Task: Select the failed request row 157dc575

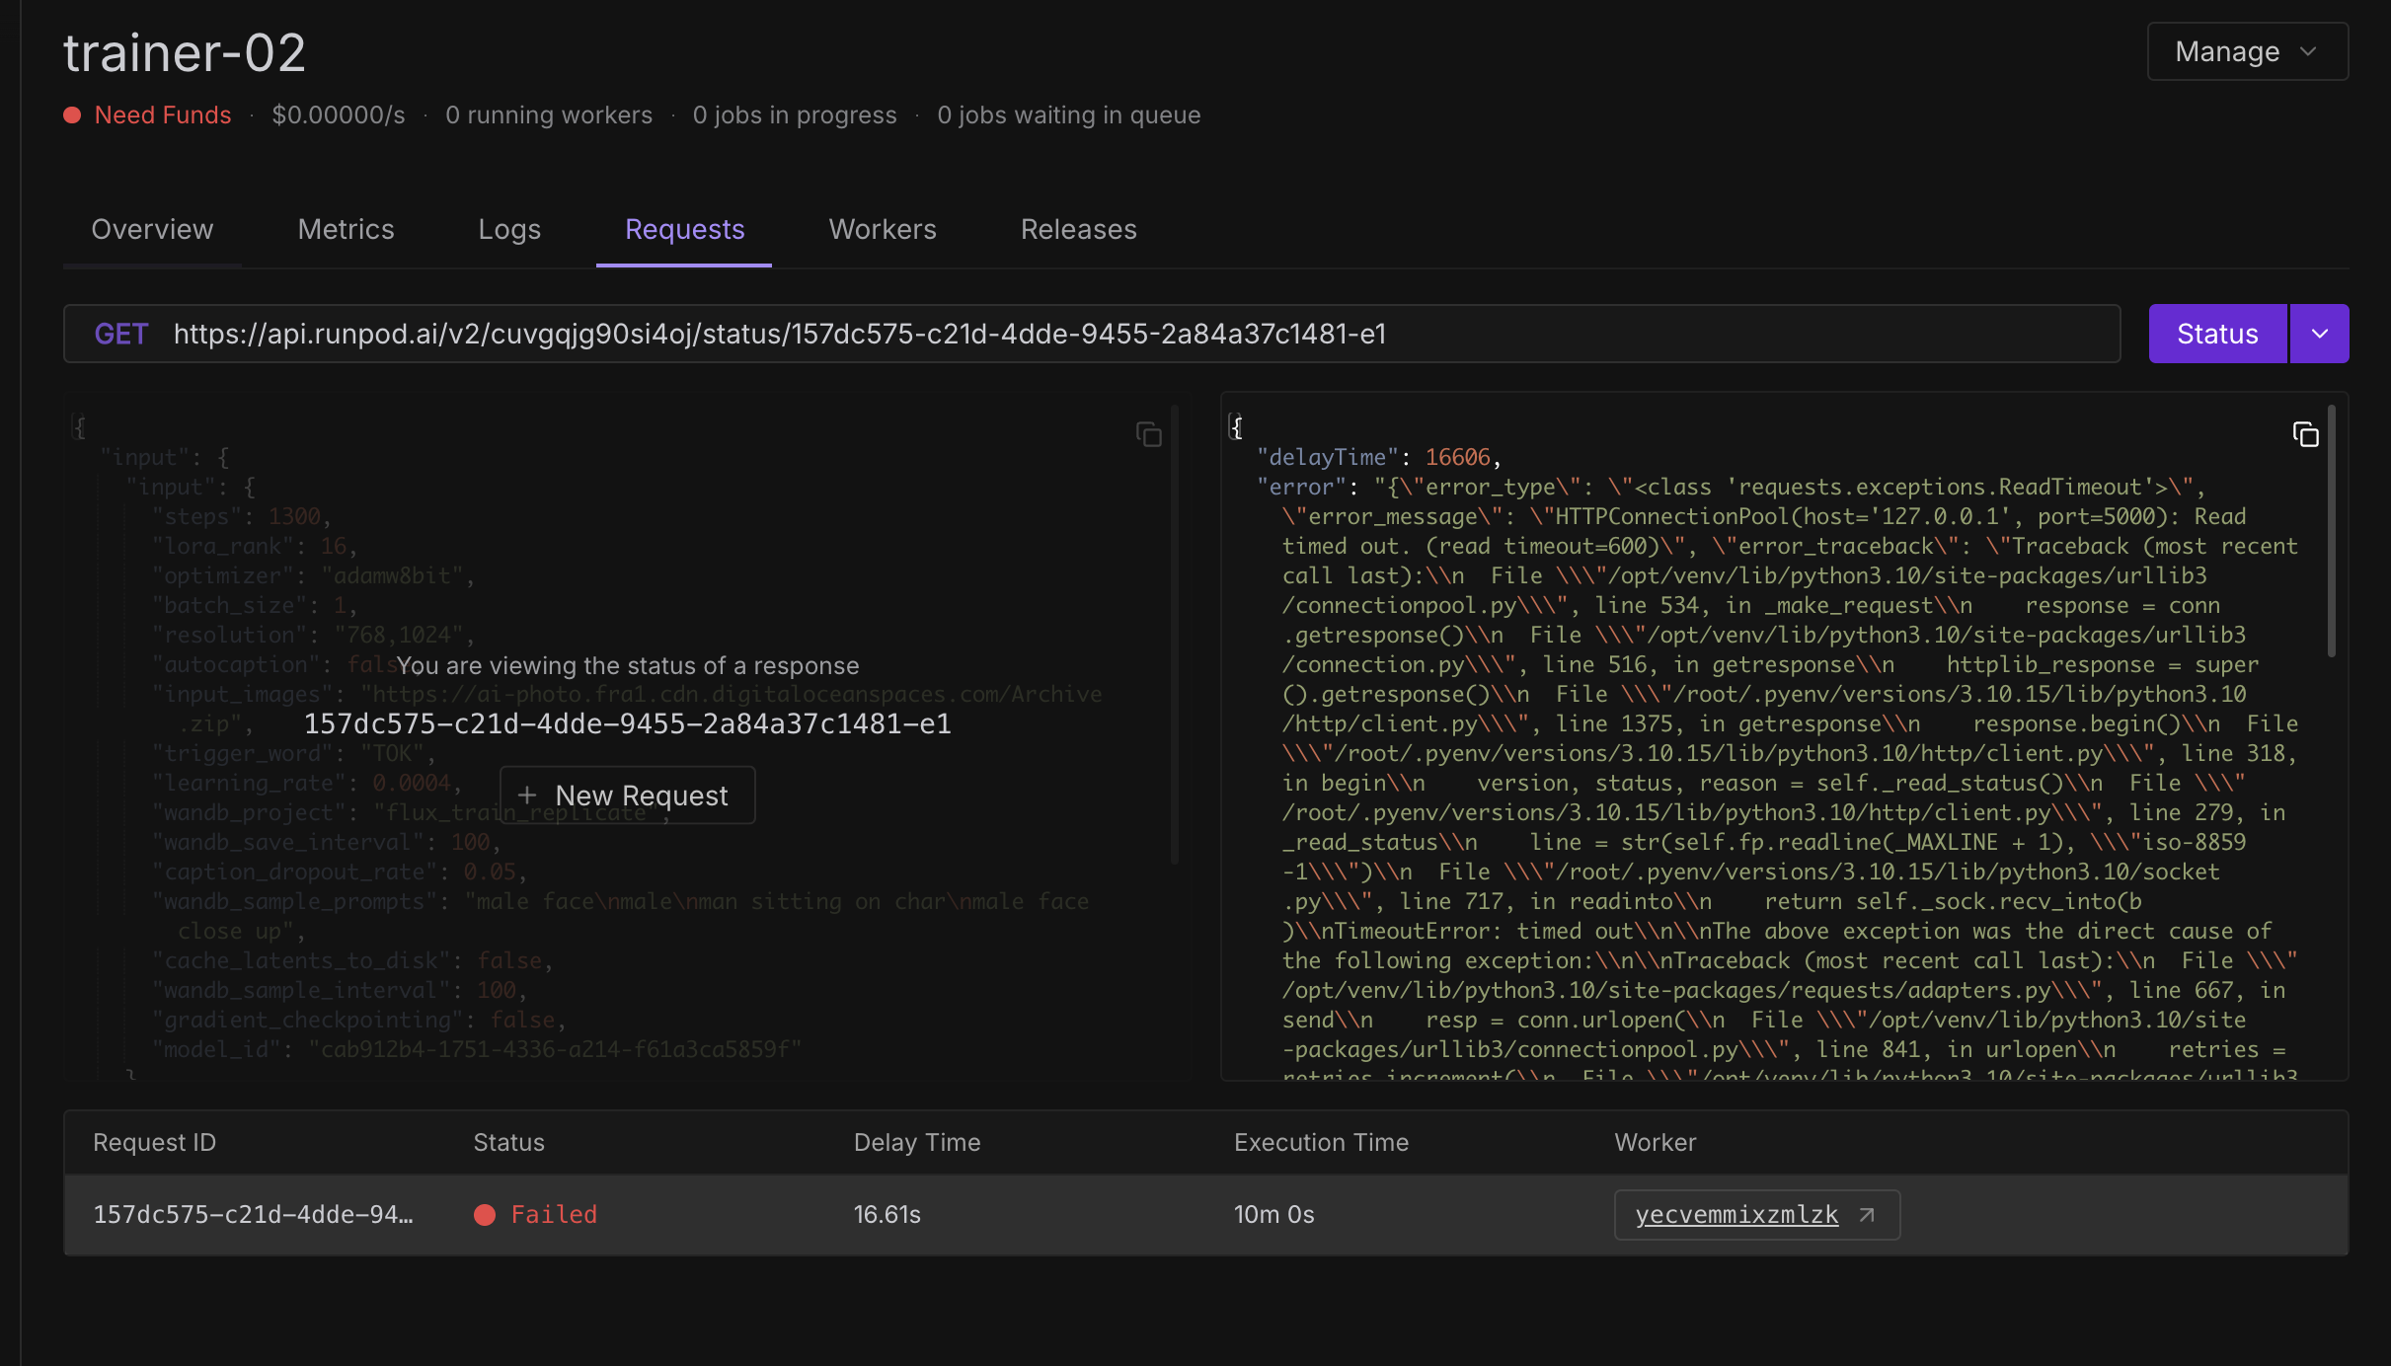Action: pos(253,1215)
